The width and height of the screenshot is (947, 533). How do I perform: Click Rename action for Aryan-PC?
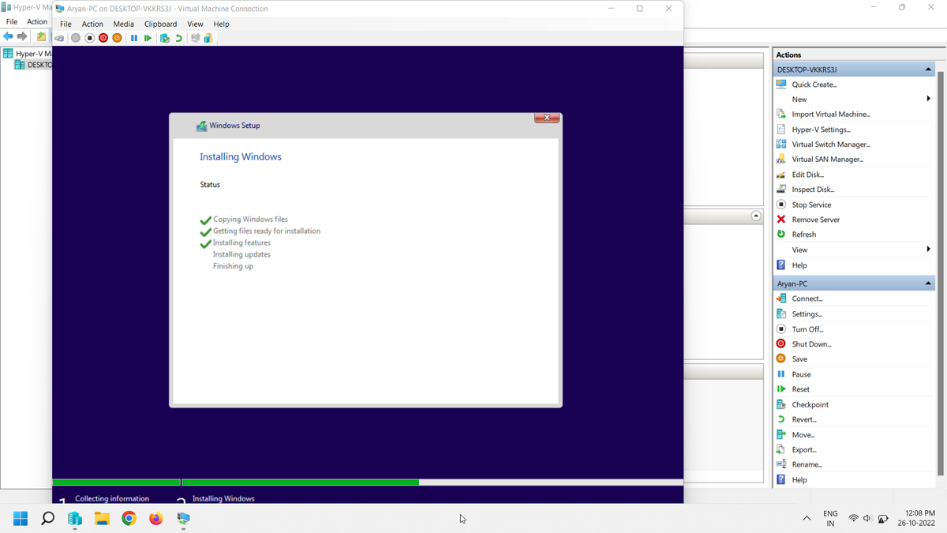[x=807, y=465]
